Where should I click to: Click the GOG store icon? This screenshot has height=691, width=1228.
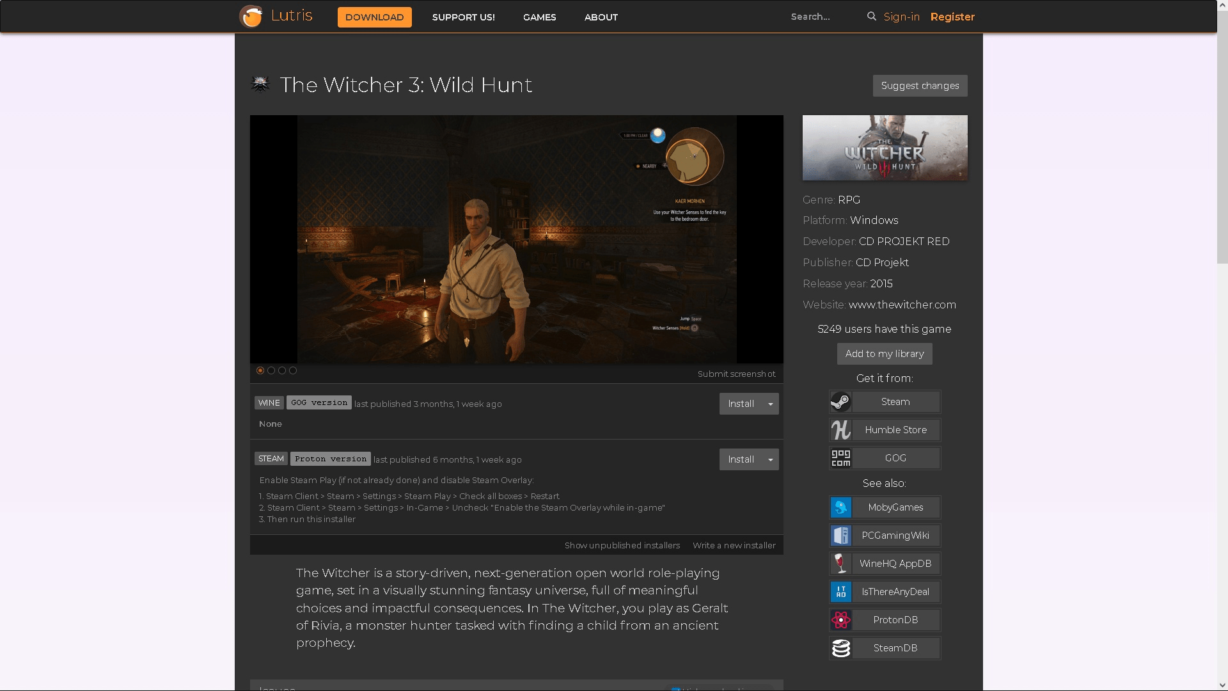coord(840,457)
